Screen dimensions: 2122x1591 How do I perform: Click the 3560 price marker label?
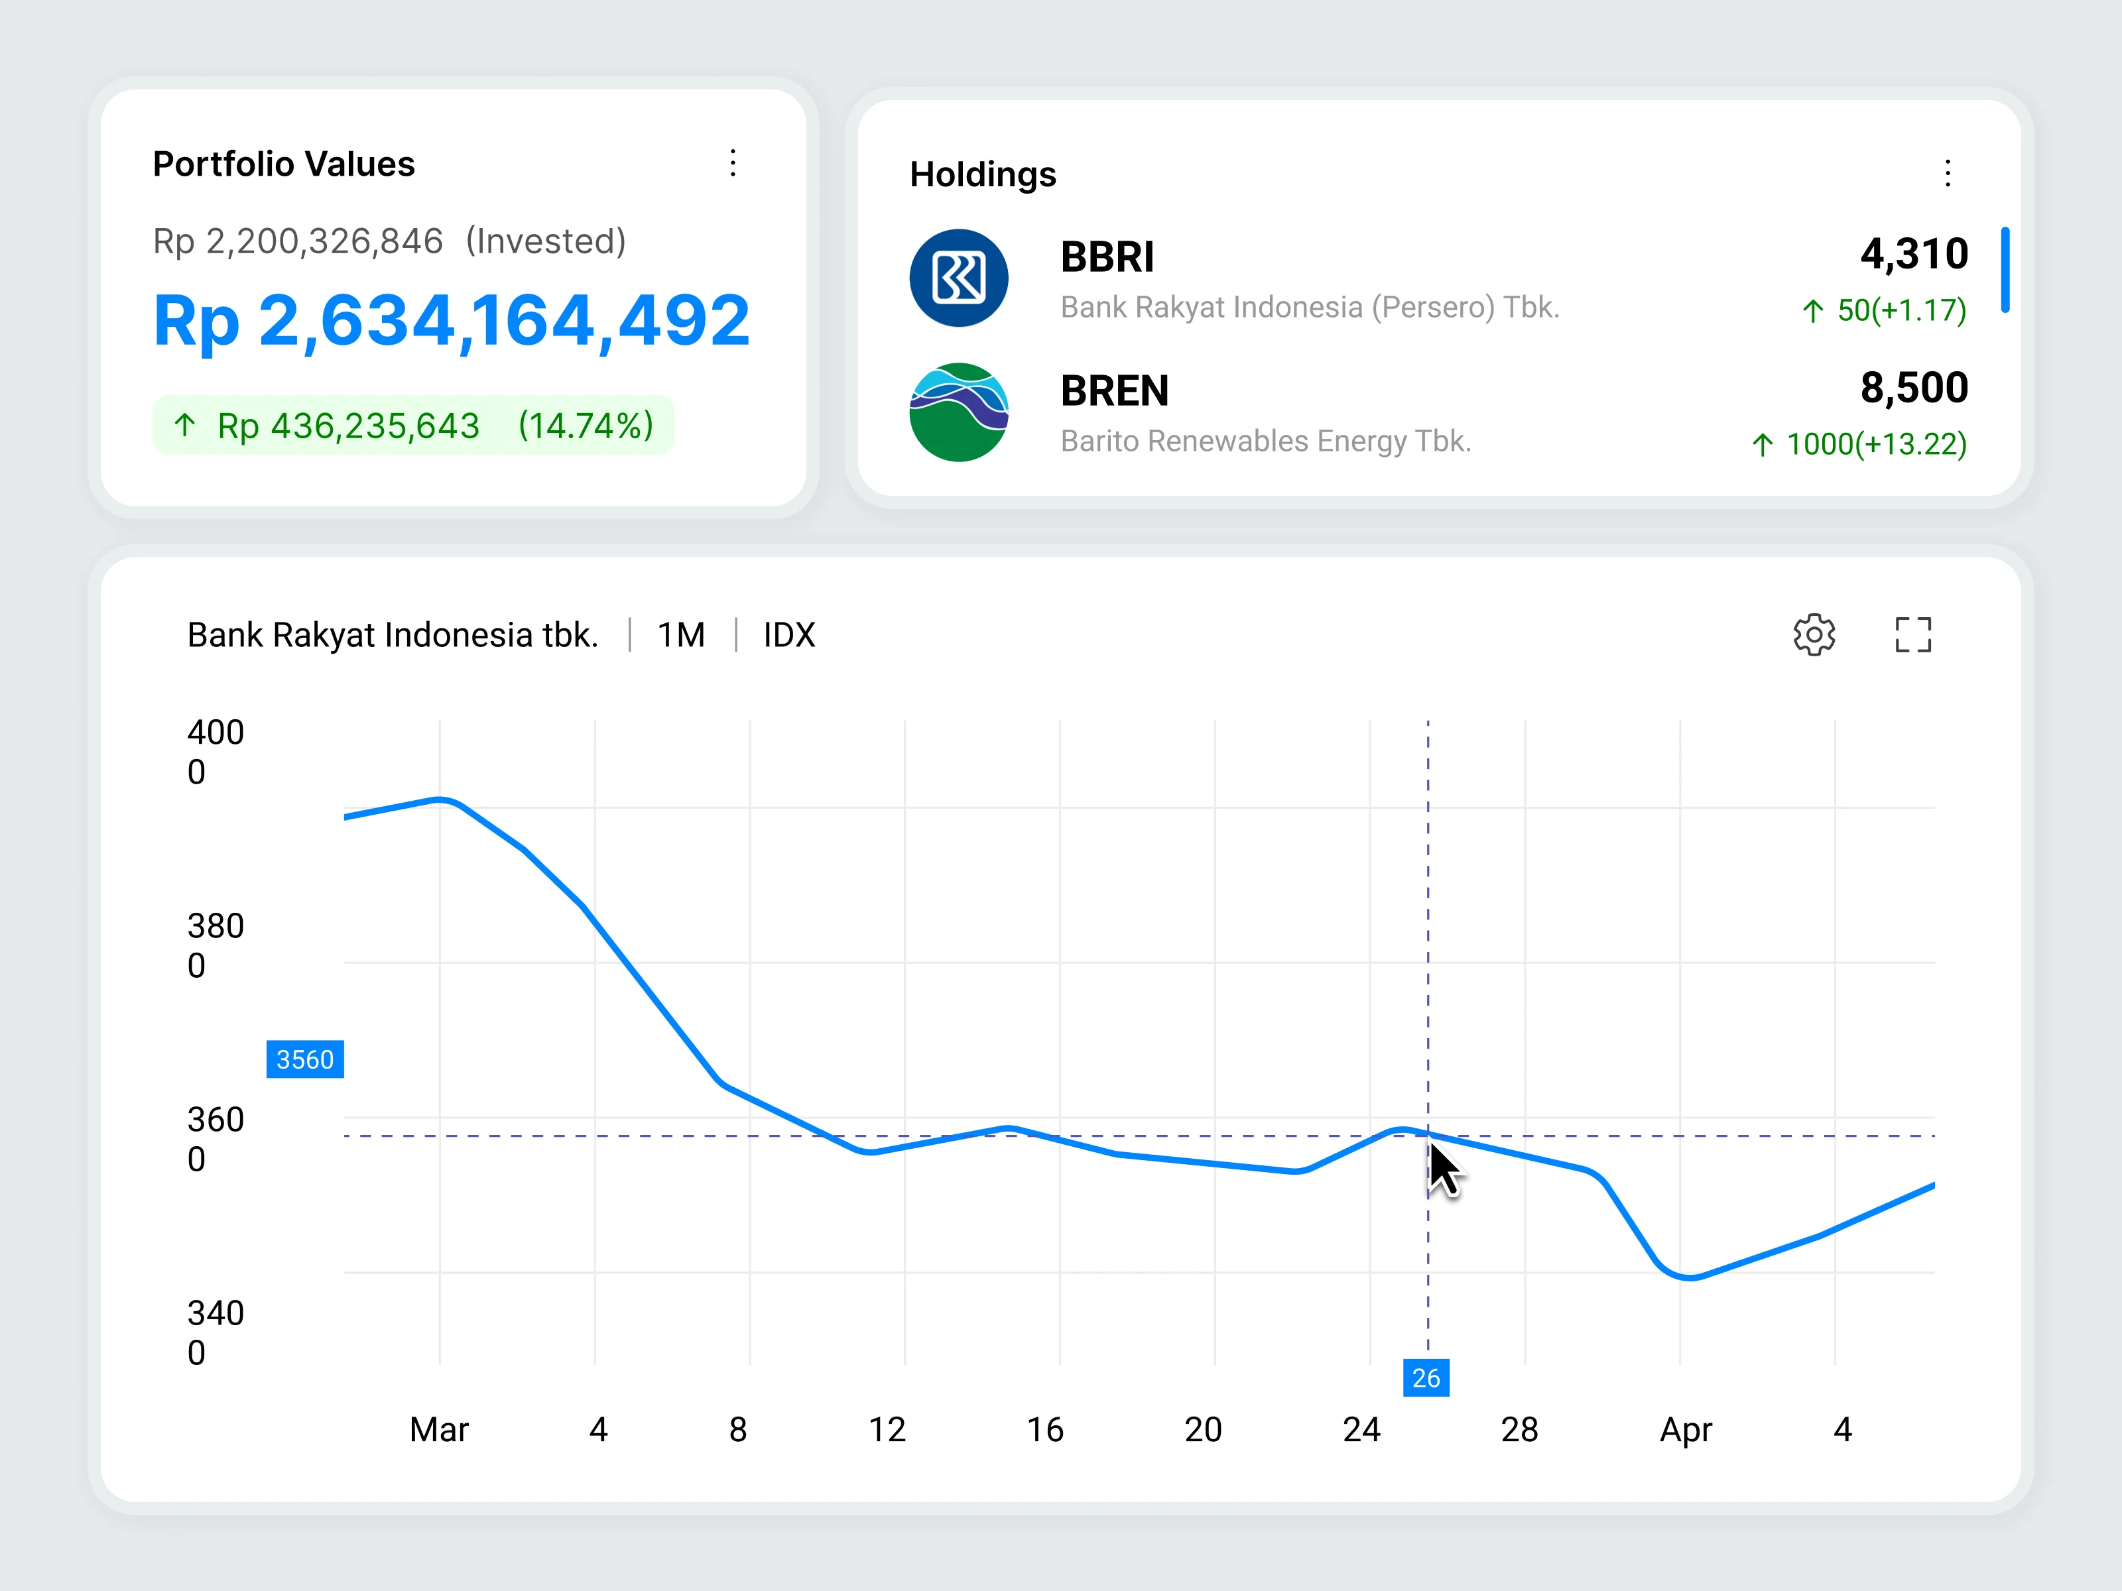click(305, 1060)
